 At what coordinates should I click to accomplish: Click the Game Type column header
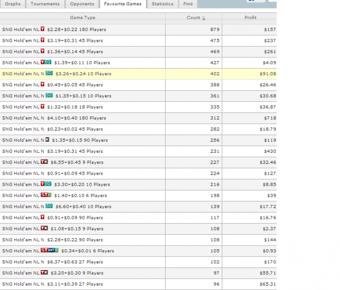click(x=83, y=18)
